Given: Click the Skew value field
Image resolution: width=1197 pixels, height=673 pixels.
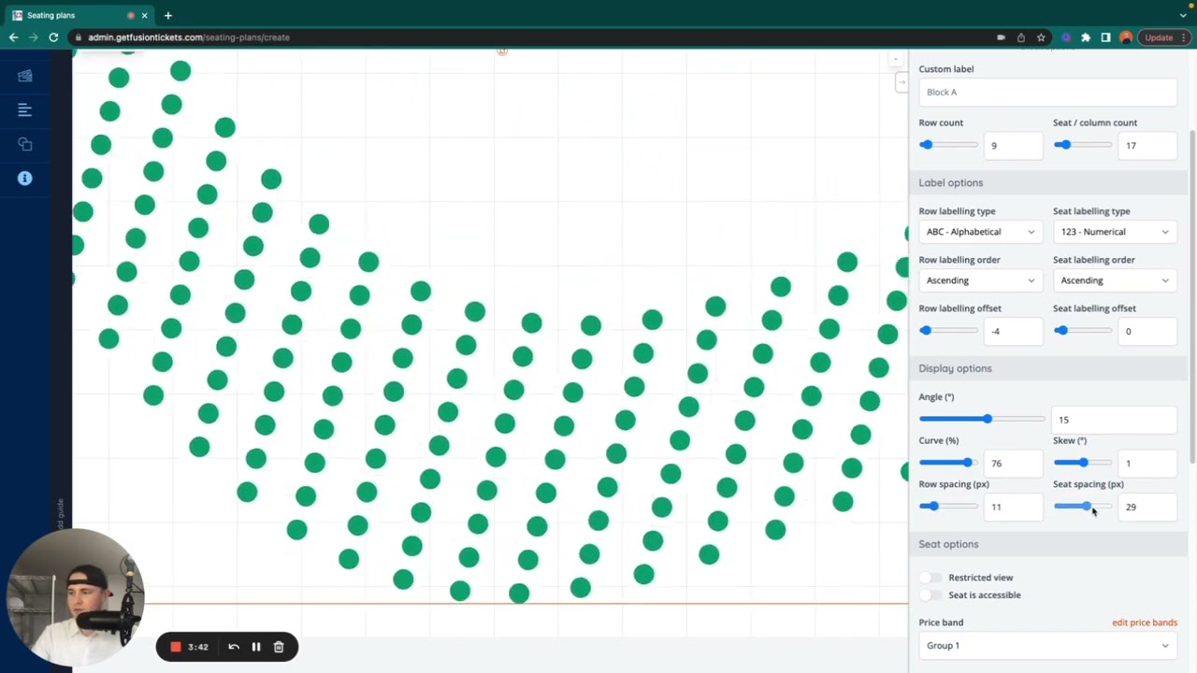Looking at the screenshot, I should [1148, 464].
